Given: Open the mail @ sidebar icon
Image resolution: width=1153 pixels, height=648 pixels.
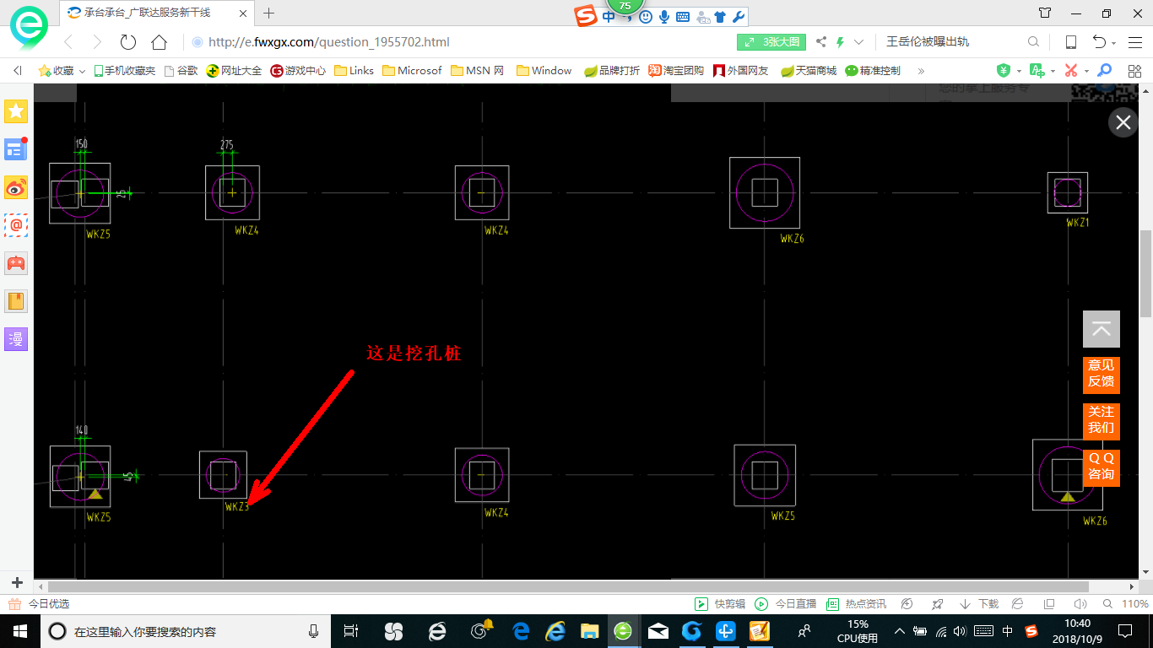Looking at the screenshot, I should 16,225.
